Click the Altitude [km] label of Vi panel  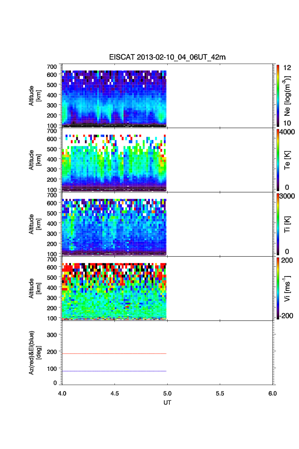point(35,288)
